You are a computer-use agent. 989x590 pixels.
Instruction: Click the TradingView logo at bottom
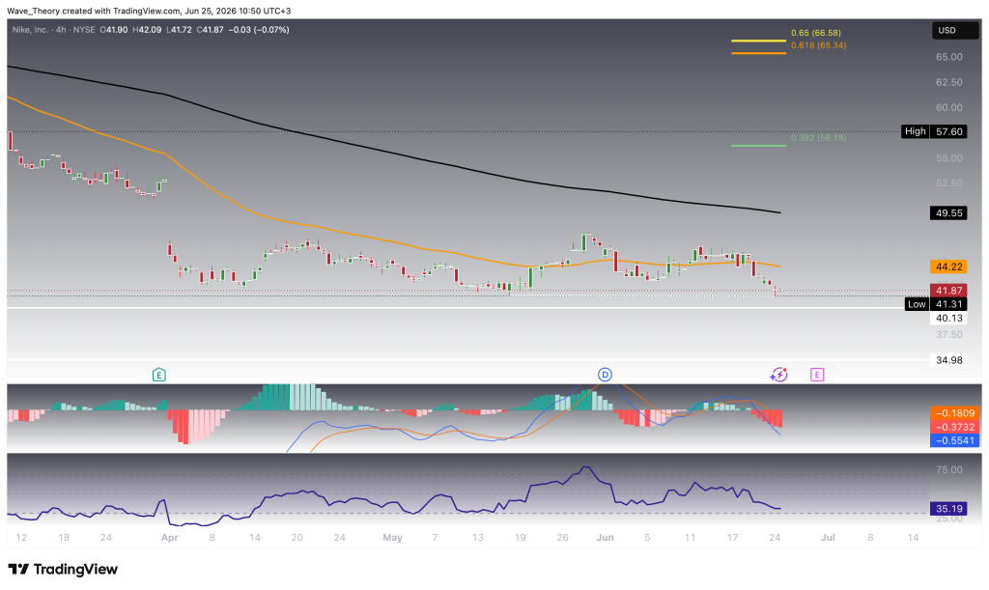[63, 569]
